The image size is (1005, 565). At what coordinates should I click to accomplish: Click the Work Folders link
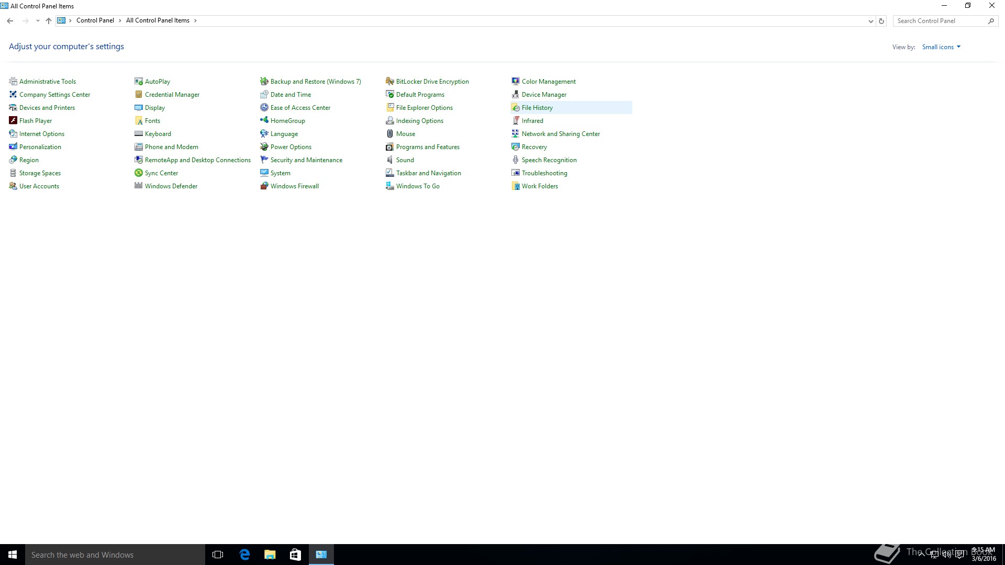click(x=540, y=186)
